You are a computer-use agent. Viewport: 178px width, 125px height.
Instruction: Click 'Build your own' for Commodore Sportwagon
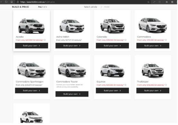click(31, 91)
